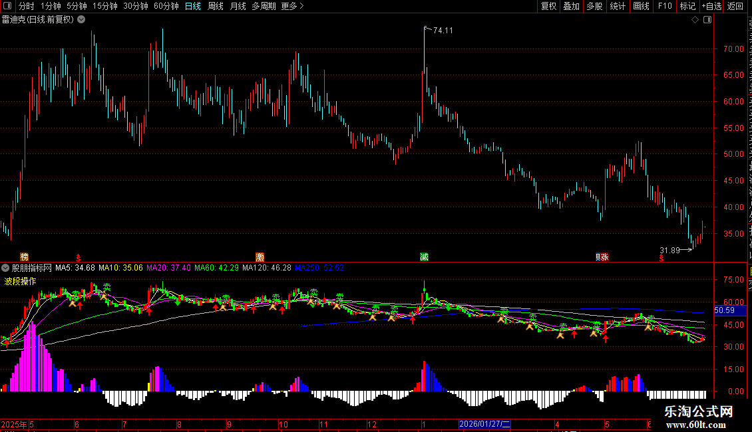Select the 60分钟 period
This screenshot has width=752, height=432.
(166, 6)
